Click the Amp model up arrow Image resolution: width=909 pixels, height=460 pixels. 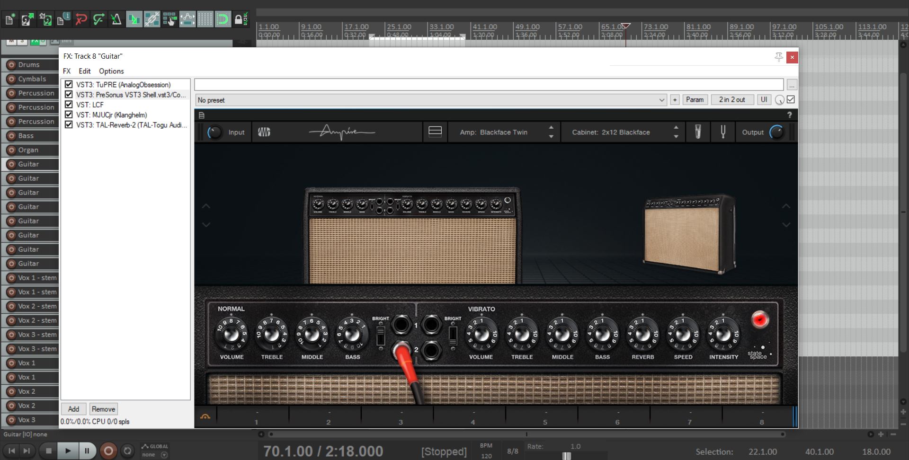click(x=551, y=127)
